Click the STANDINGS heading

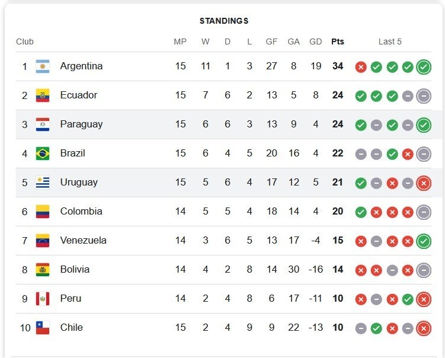(223, 21)
